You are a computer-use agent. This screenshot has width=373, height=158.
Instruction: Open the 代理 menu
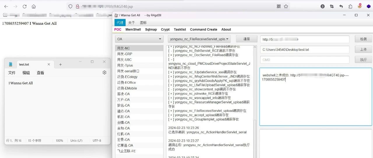pos(120,23)
